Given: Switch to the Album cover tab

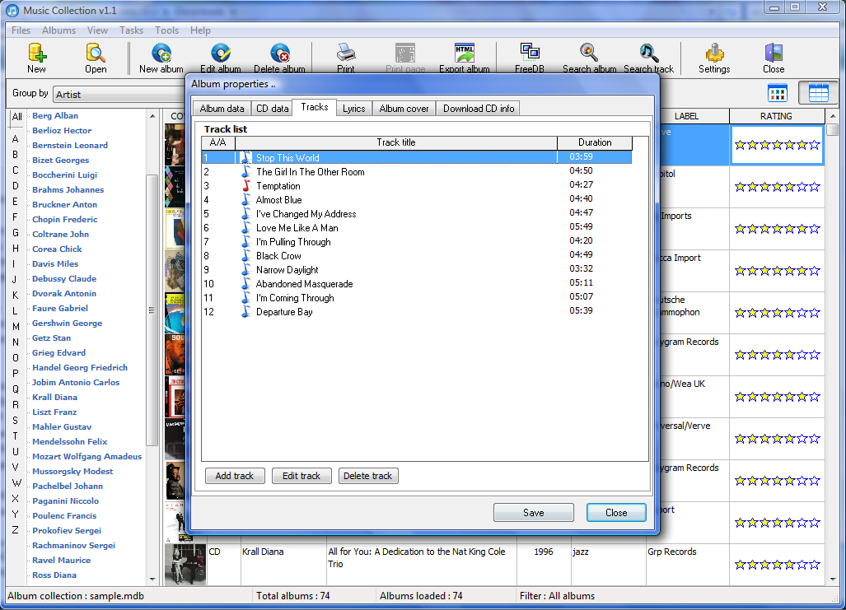Looking at the screenshot, I should 404,109.
